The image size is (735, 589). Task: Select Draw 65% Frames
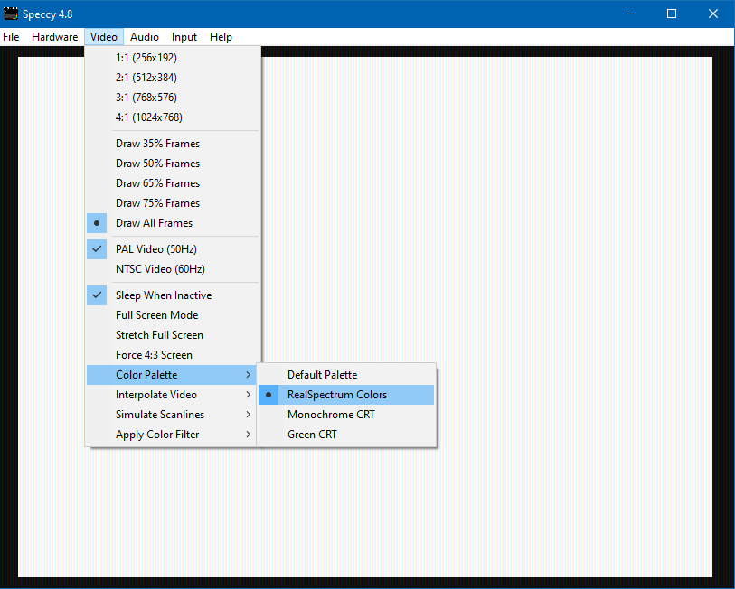(x=173, y=183)
